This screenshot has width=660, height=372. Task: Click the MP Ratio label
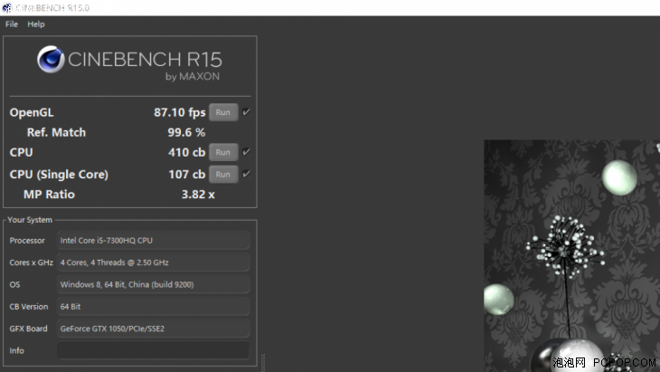coord(49,195)
